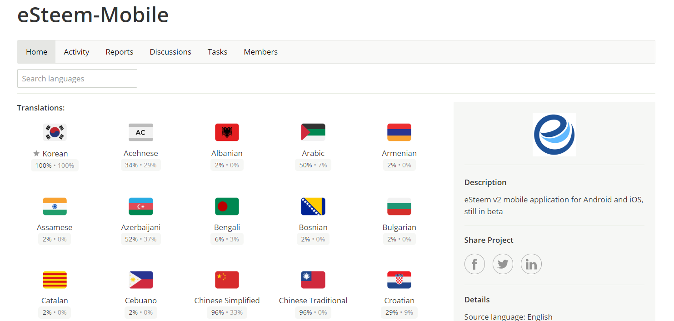Click the Bulgarian flag icon
This screenshot has width=674, height=321.
(399, 206)
